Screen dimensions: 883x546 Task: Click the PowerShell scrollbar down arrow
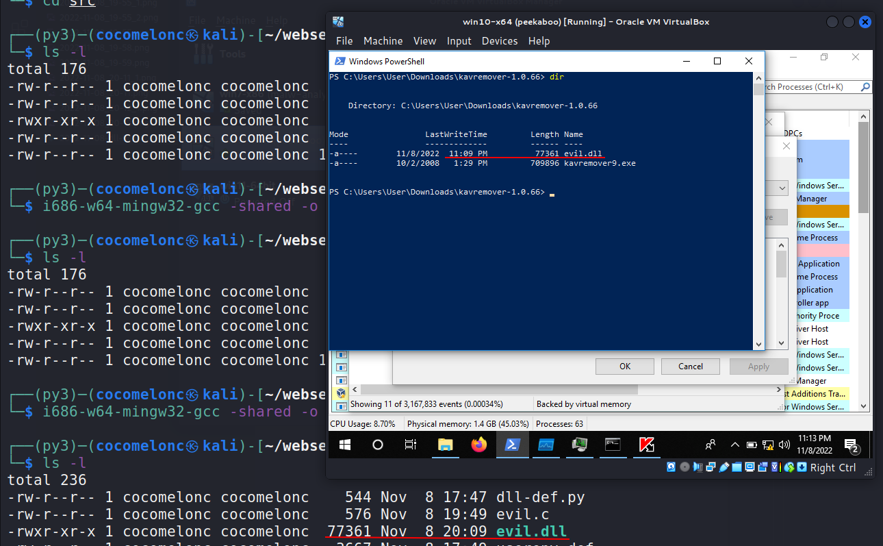click(758, 344)
